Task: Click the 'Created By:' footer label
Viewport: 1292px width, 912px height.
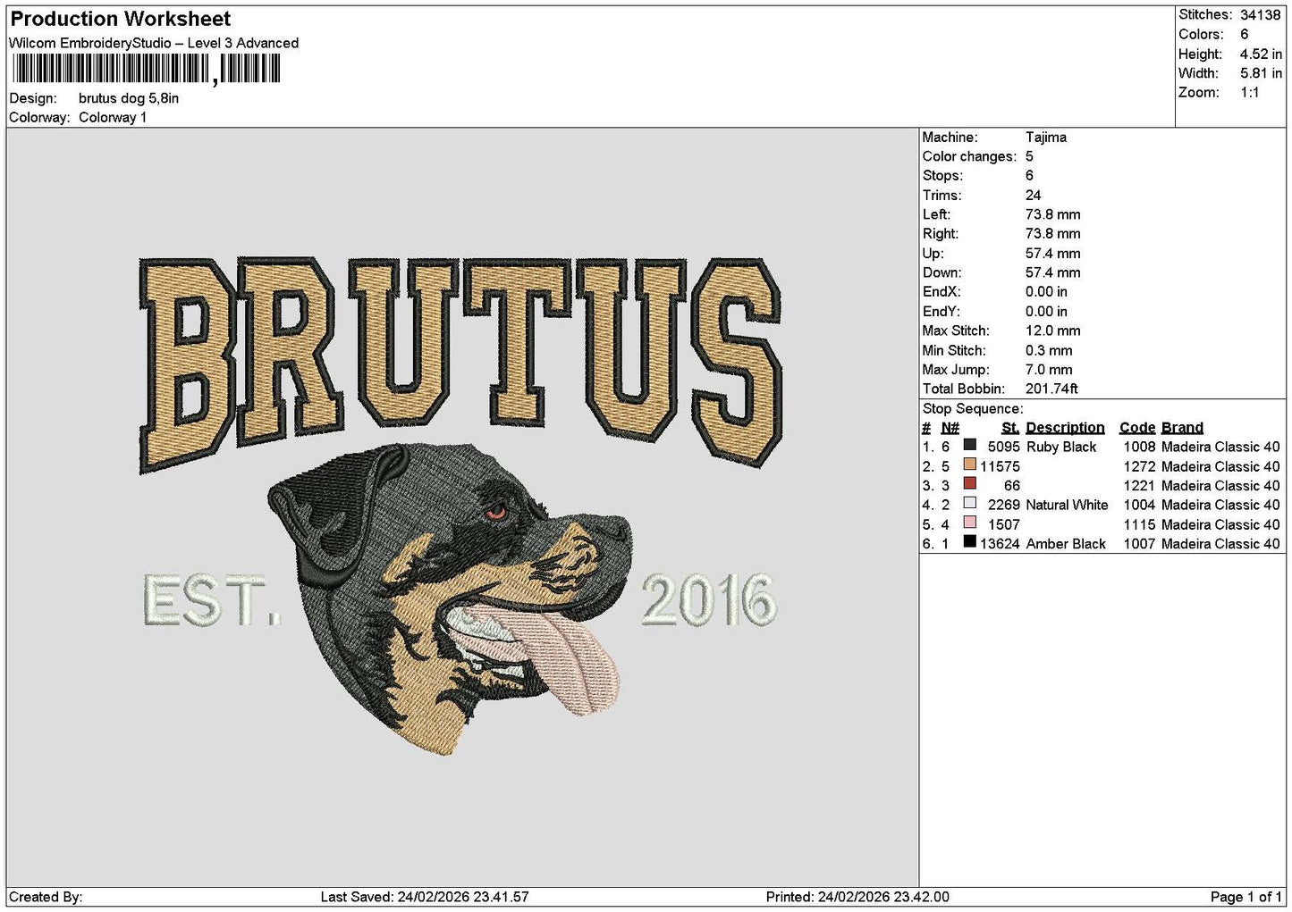Action: 46,897
